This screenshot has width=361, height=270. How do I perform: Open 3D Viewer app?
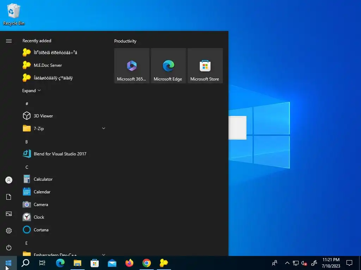[x=63, y=116]
